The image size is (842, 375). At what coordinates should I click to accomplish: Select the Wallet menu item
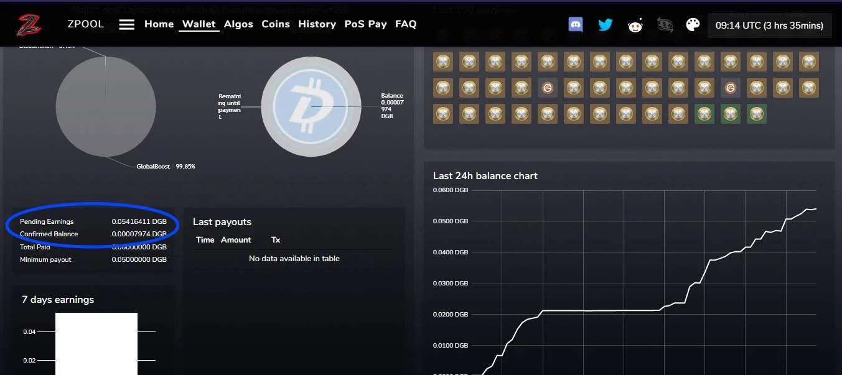(x=199, y=24)
